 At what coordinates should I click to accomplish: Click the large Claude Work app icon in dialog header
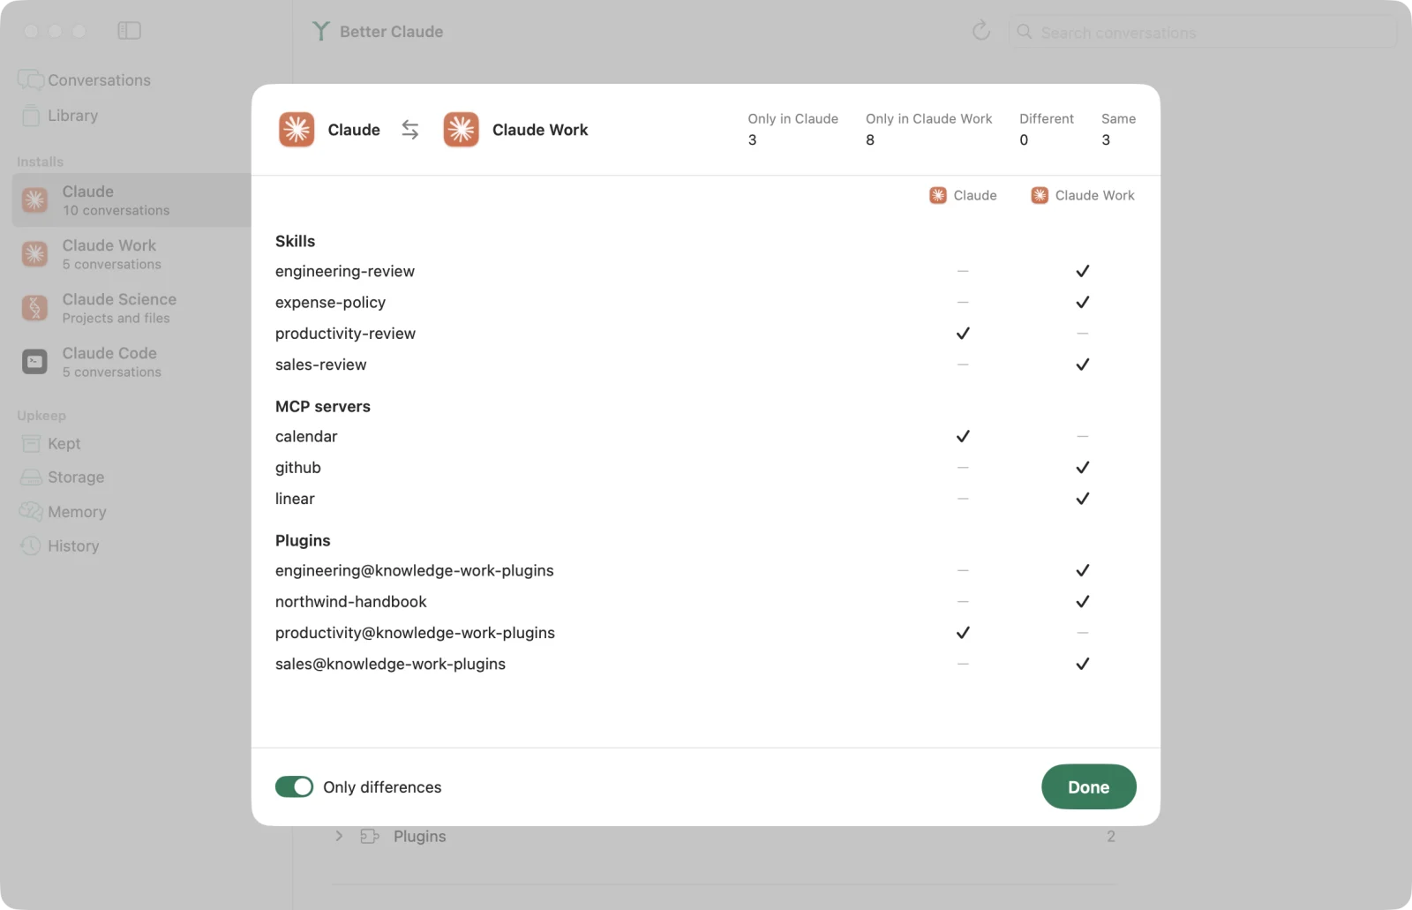pyautogui.click(x=461, y=130)
